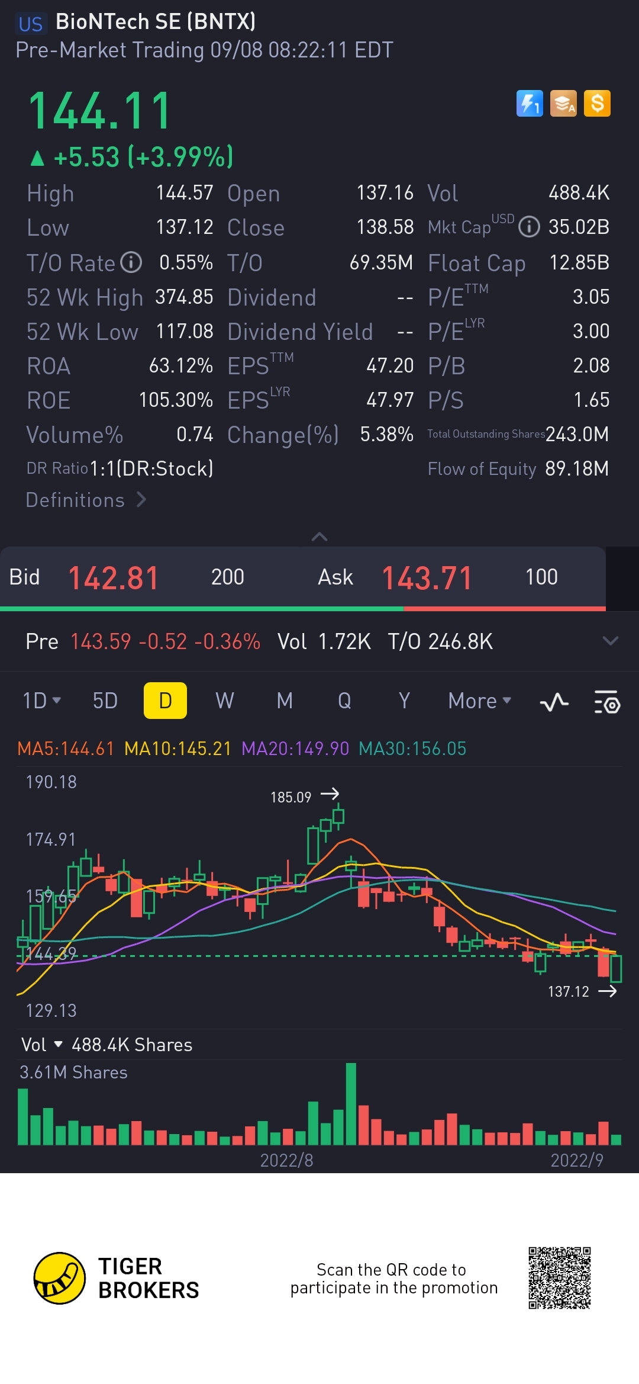Open the Mkt Cap info icon
639x1384 pixels.
tap(529, 227)
